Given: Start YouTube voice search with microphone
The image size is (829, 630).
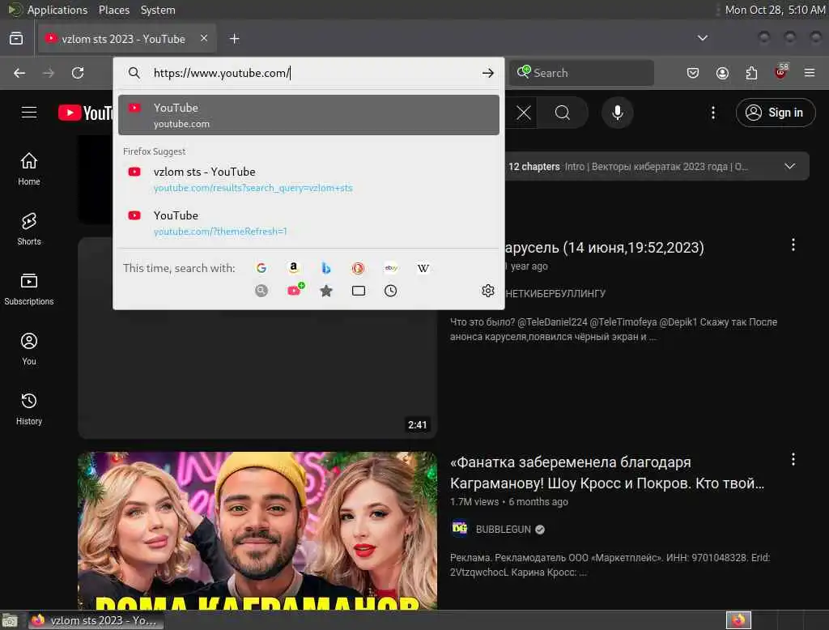Looking at the screenshot, I should click(617, 113).
